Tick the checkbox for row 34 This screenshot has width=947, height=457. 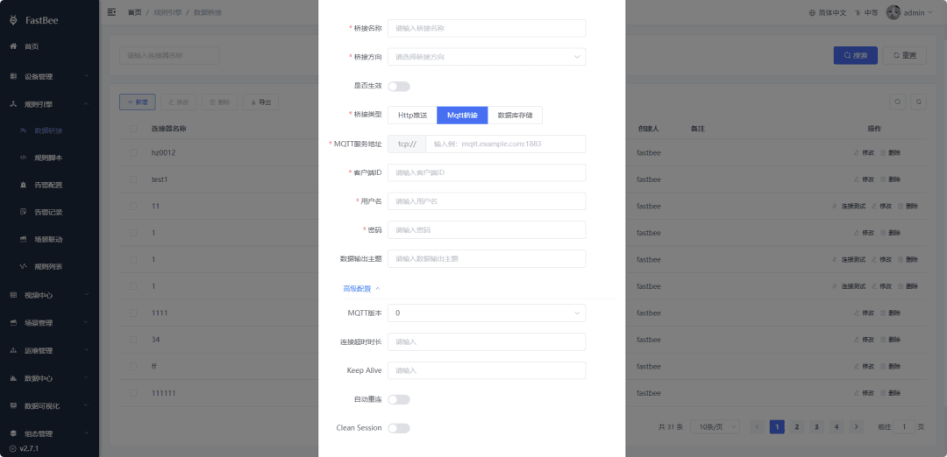pyautogui.click(x=133, y=340)
